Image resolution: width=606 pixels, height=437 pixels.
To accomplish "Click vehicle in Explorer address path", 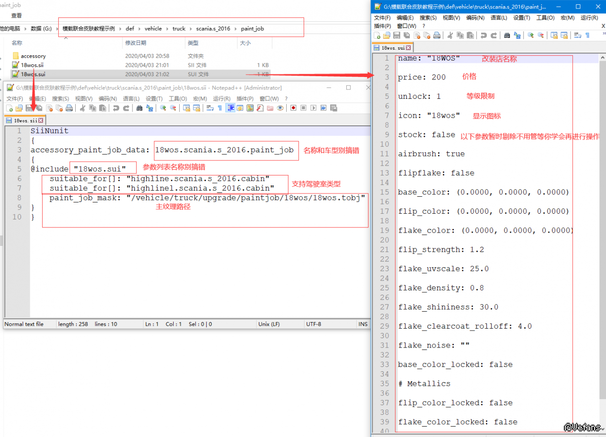I will 153,29.
